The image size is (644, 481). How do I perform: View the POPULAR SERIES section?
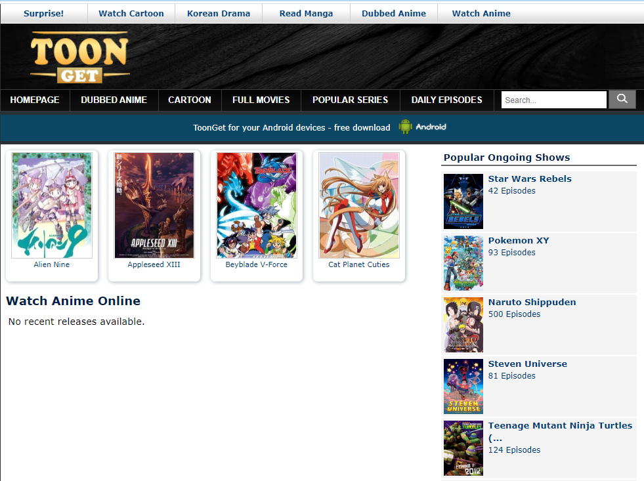pos(350,100)
